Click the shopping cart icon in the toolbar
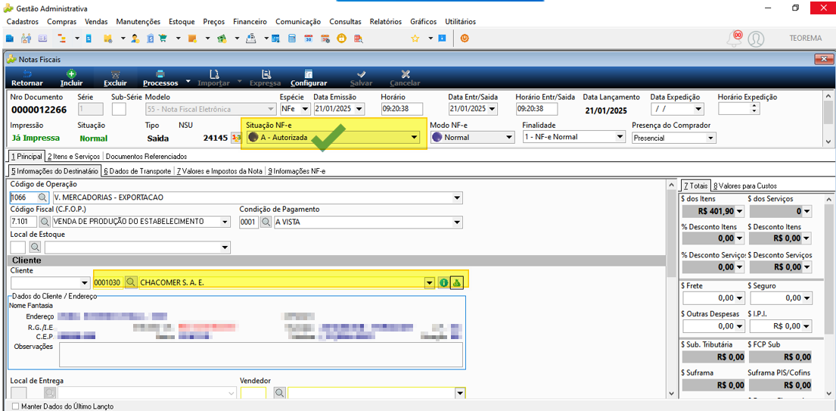 pos(163,39)
